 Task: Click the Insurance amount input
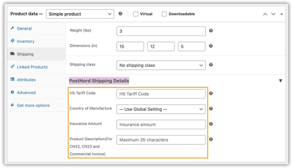(161, 125)
